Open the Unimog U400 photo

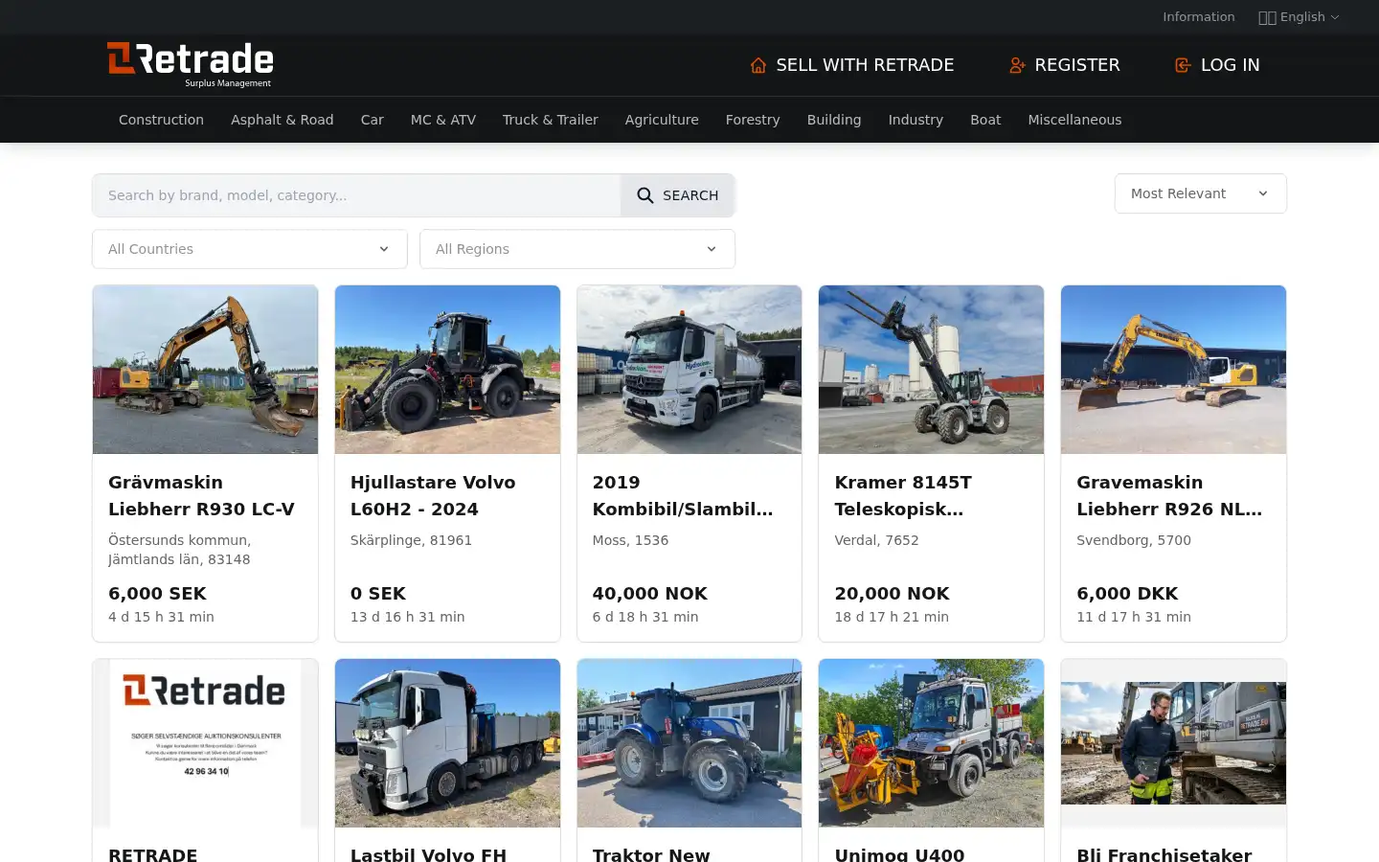coord(931,743)
